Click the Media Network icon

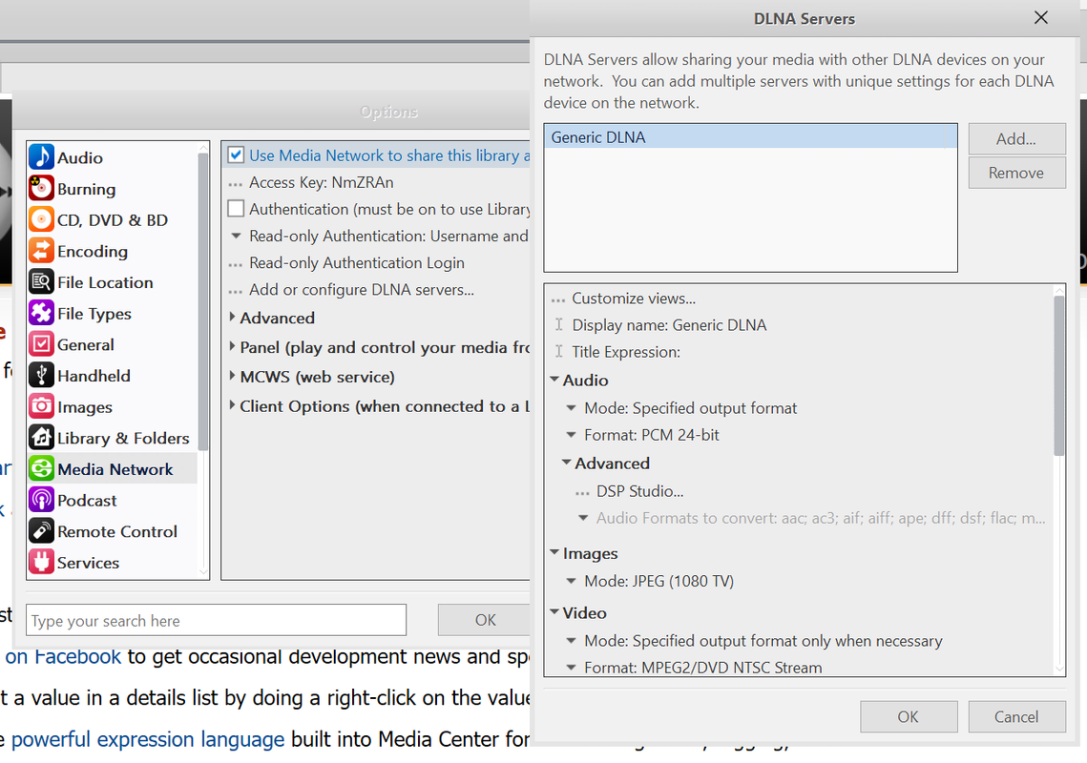pos(41,469)
